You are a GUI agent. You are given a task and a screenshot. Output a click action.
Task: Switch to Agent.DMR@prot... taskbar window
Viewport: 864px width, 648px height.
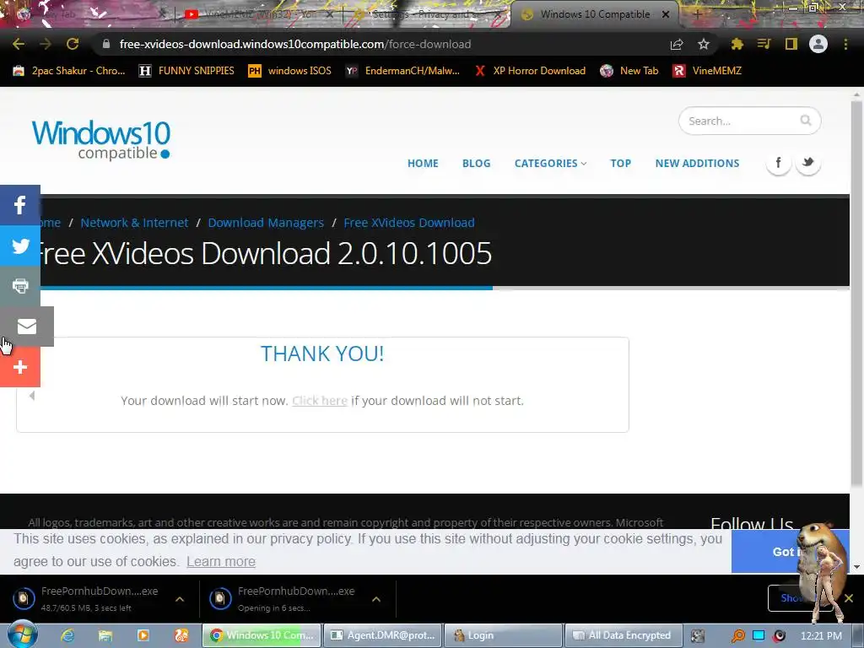(382, 635)
